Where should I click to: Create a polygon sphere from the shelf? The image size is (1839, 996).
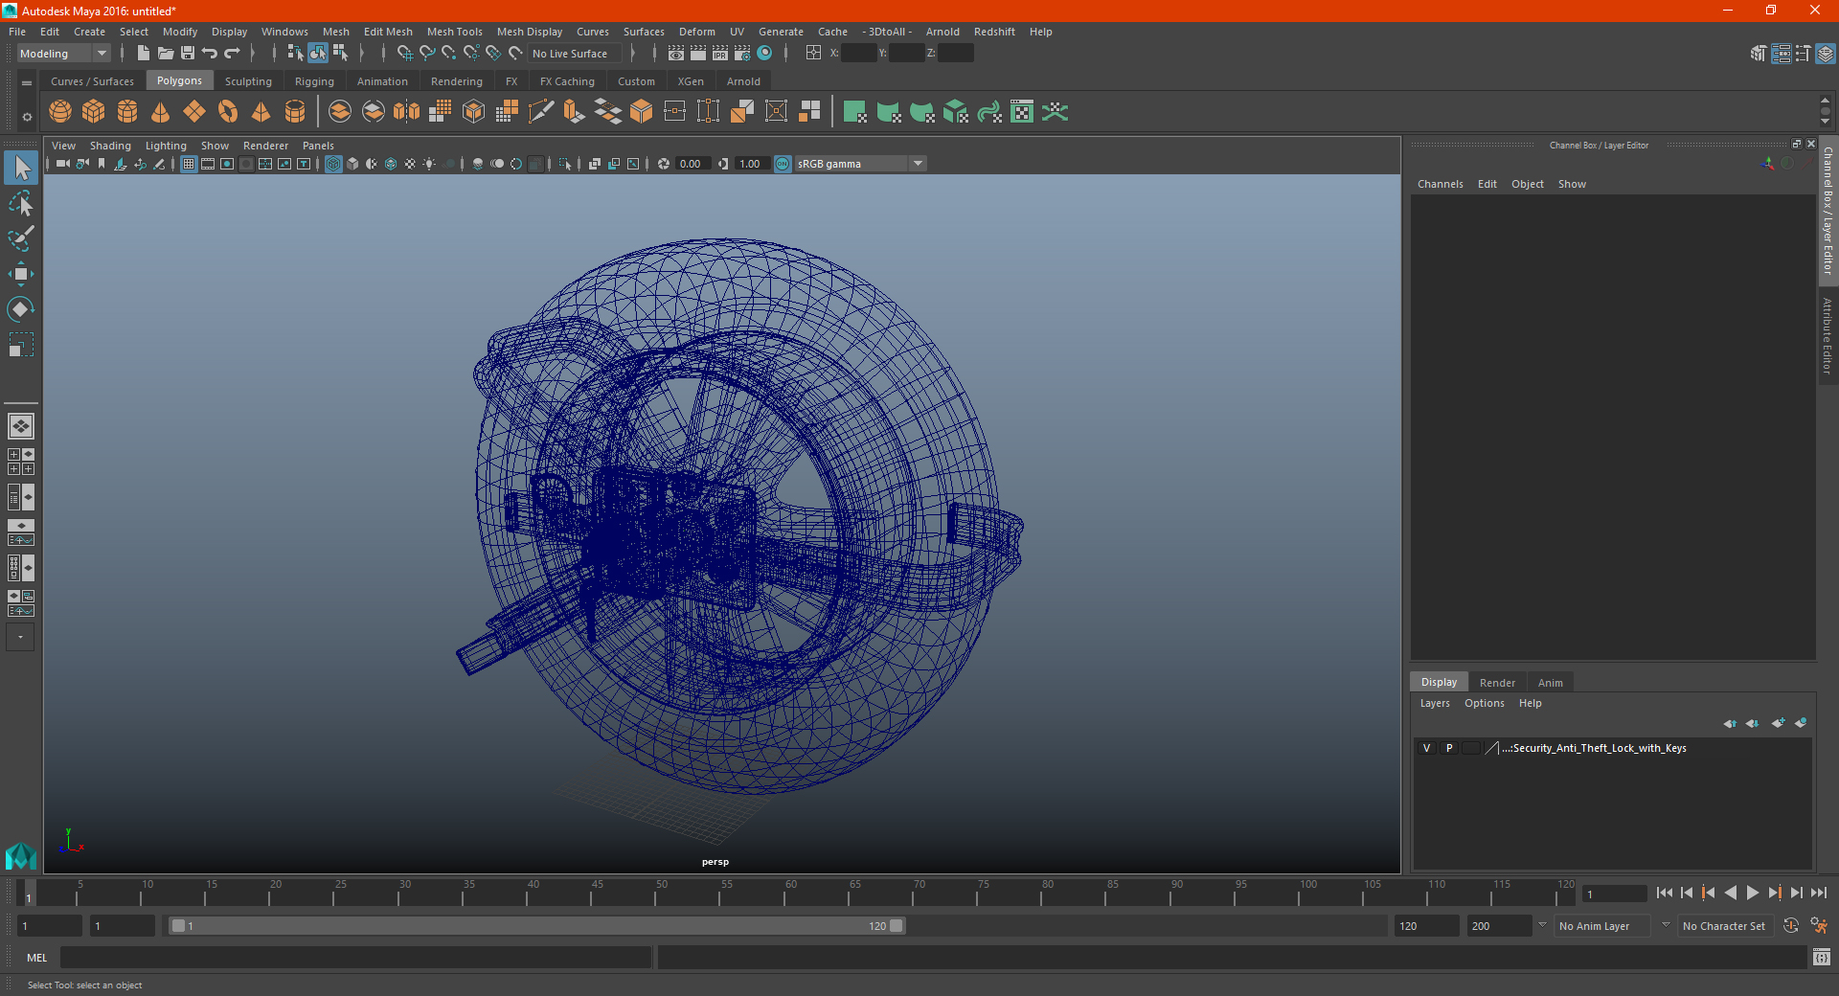tap(60, 112)
